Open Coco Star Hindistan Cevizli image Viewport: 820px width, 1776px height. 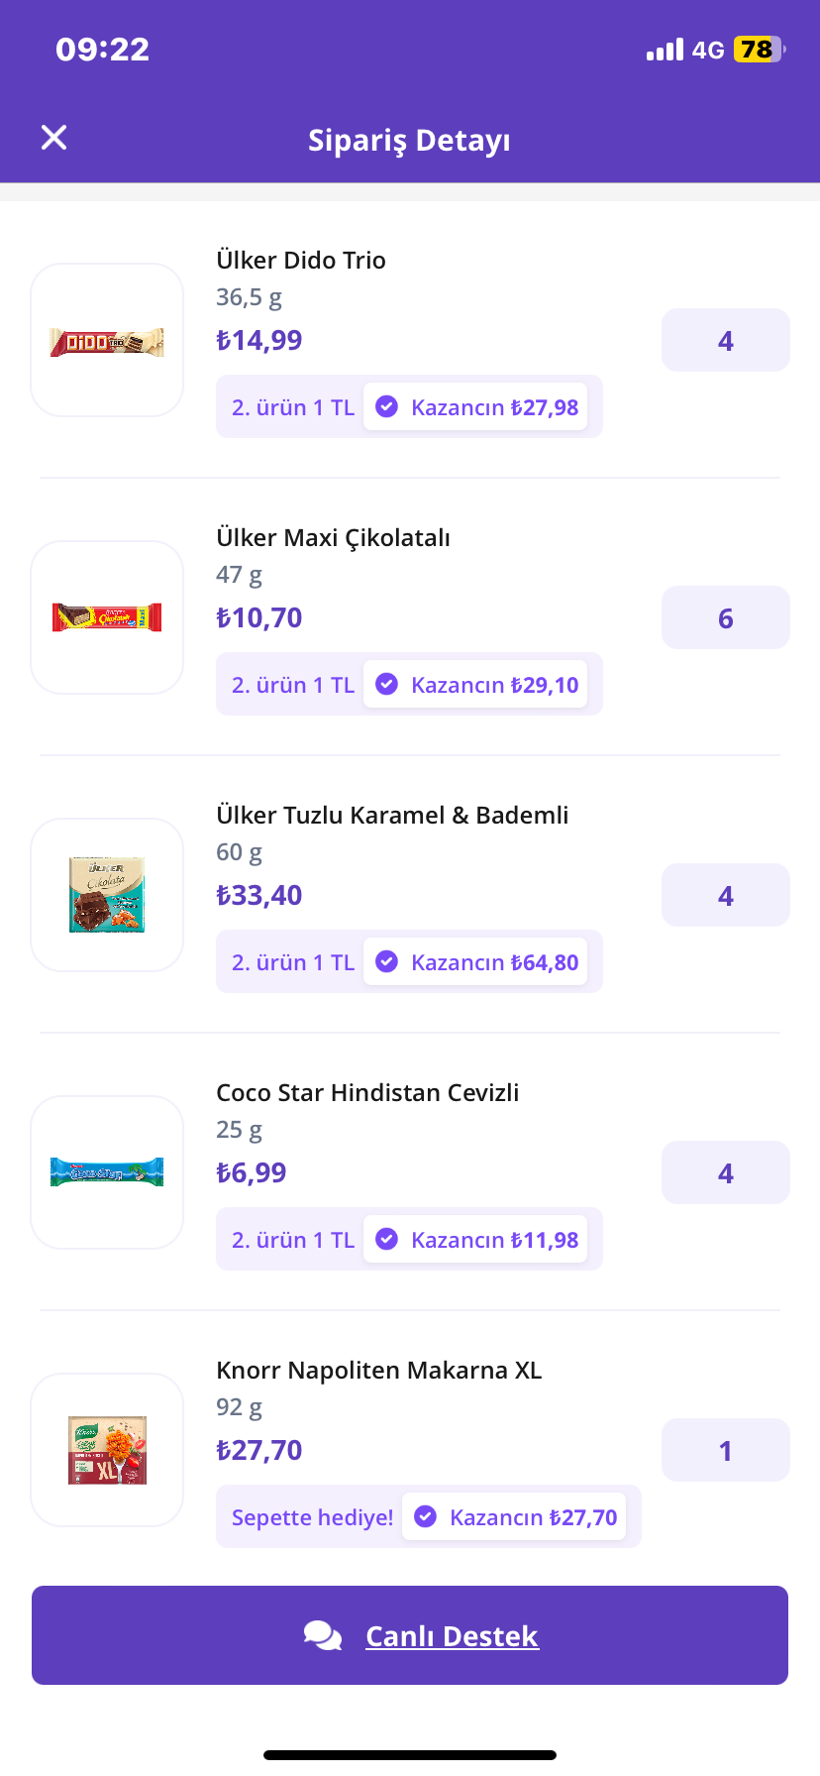[107, 1172]
